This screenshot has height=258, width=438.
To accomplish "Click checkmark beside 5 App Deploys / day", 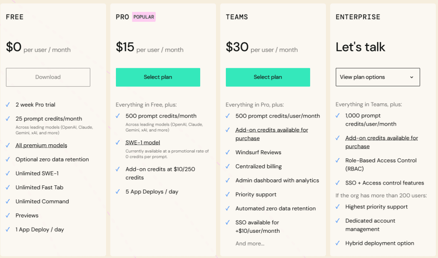I will point(118,192).
